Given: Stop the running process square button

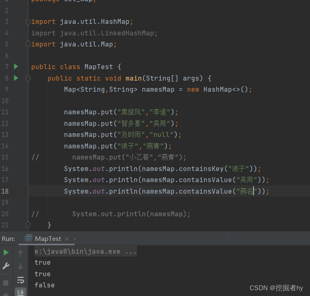Looking at the screenshot, I should click(x=6, y=282).
